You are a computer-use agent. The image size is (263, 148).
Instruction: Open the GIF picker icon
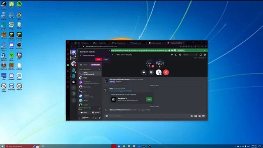click(196, 116)
